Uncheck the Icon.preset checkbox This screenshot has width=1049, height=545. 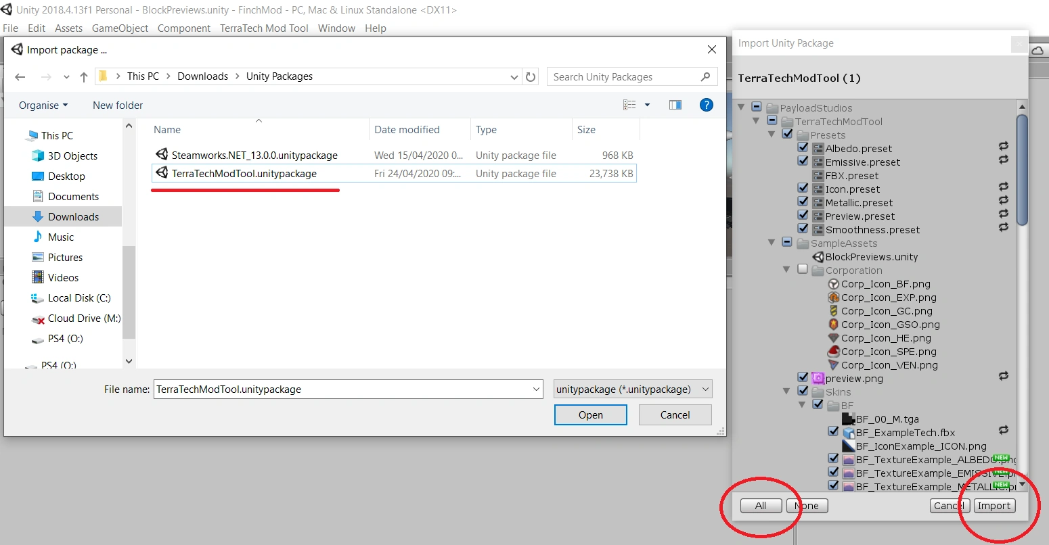(x=803, y=189)
